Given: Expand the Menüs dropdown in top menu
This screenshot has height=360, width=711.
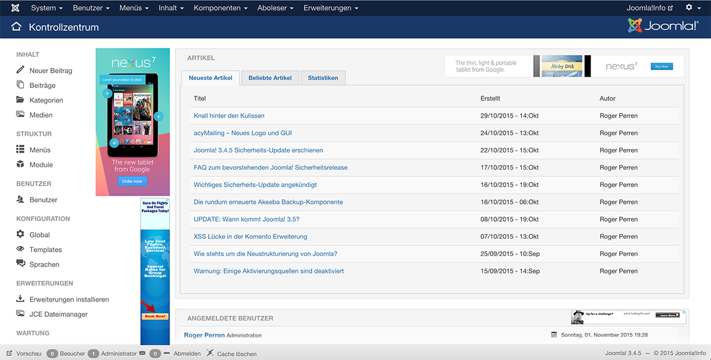Looking at the screenshot, I should 134,8.
